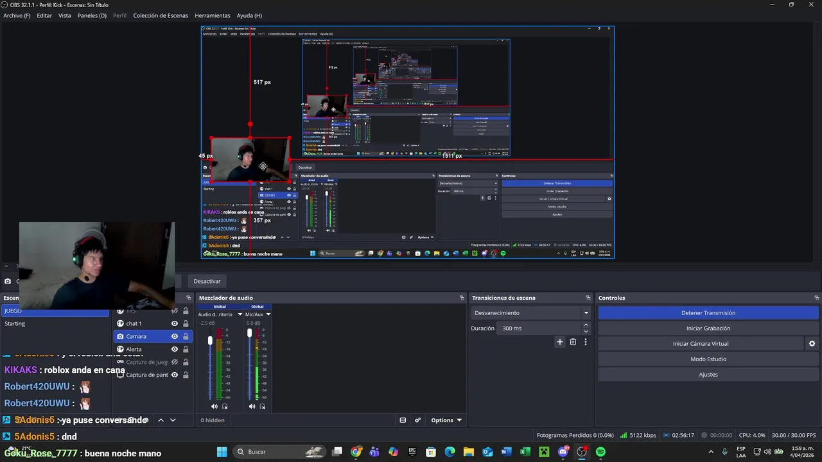Viewport: 822px width, 462px height.
Task: Undock the Transiciones de escena panel
Action: point(588,298)
